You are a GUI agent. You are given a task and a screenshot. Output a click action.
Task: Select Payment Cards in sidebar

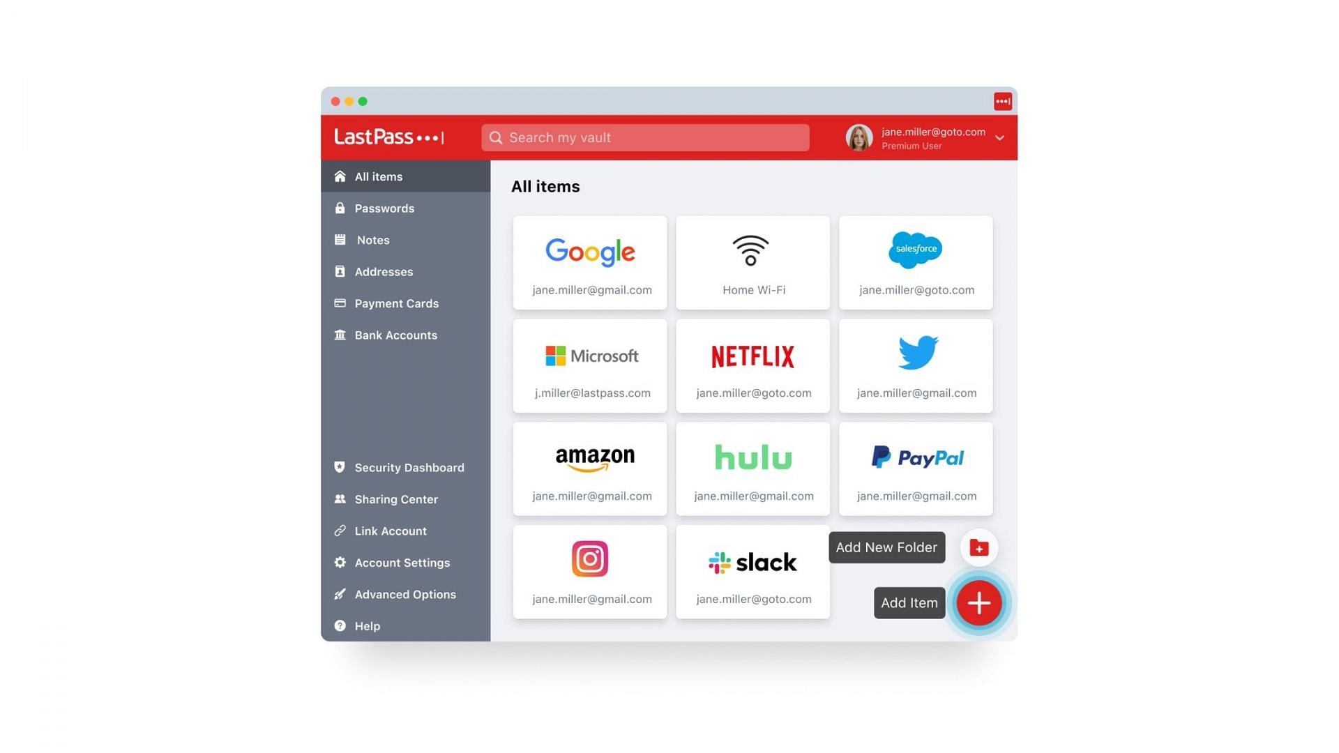click(x=396, y=303)
